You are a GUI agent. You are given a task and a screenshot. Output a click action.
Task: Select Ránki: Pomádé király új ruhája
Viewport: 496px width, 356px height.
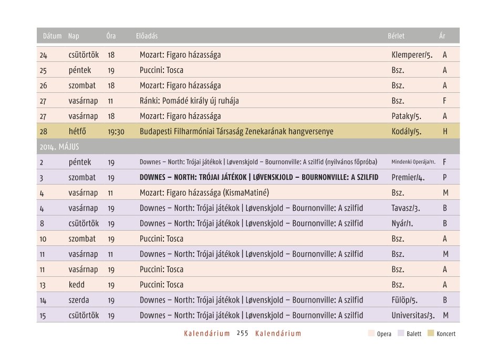(189, 101)
